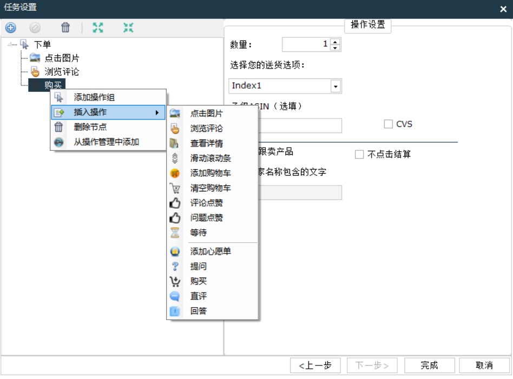513x379 pixels.
Task: Select the highlighted 购买 tree node
Action: (47, 85)
